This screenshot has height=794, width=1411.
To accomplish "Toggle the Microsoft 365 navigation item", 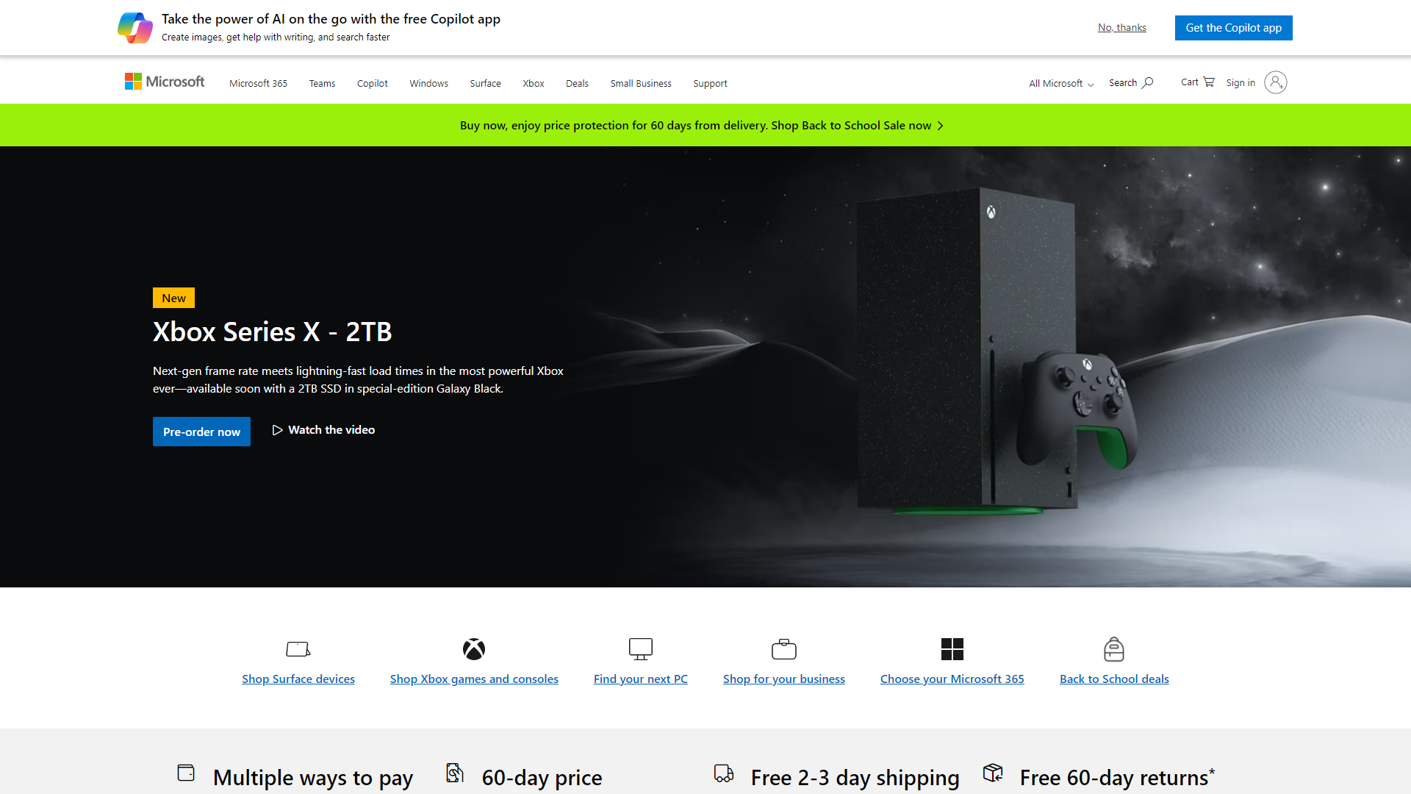I will [x=256, y=83].
